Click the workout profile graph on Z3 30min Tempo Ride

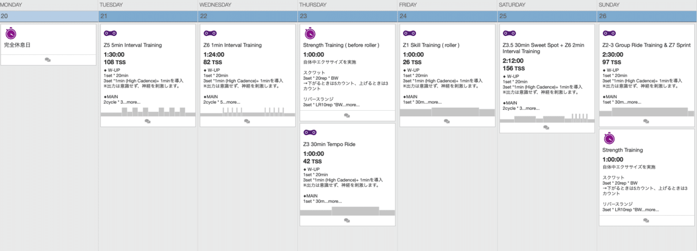[347, 211]
